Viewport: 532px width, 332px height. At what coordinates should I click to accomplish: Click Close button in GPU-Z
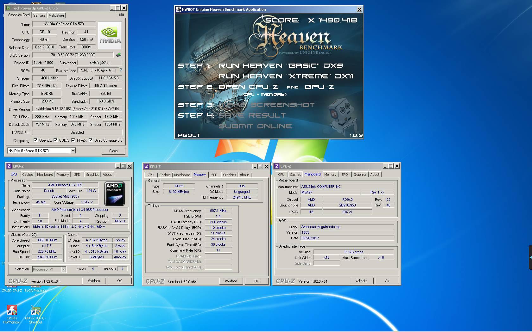(113, 151)
